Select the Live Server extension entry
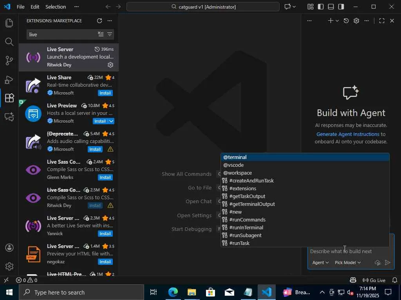The image size is (401, 300). tap(69, 57)
